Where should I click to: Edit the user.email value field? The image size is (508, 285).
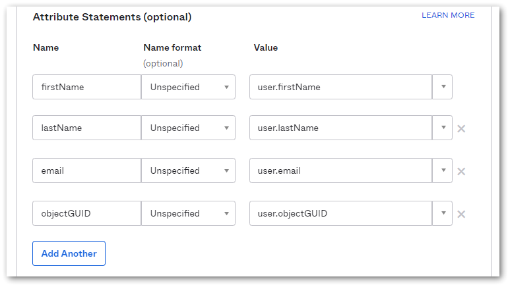point(340,170)
